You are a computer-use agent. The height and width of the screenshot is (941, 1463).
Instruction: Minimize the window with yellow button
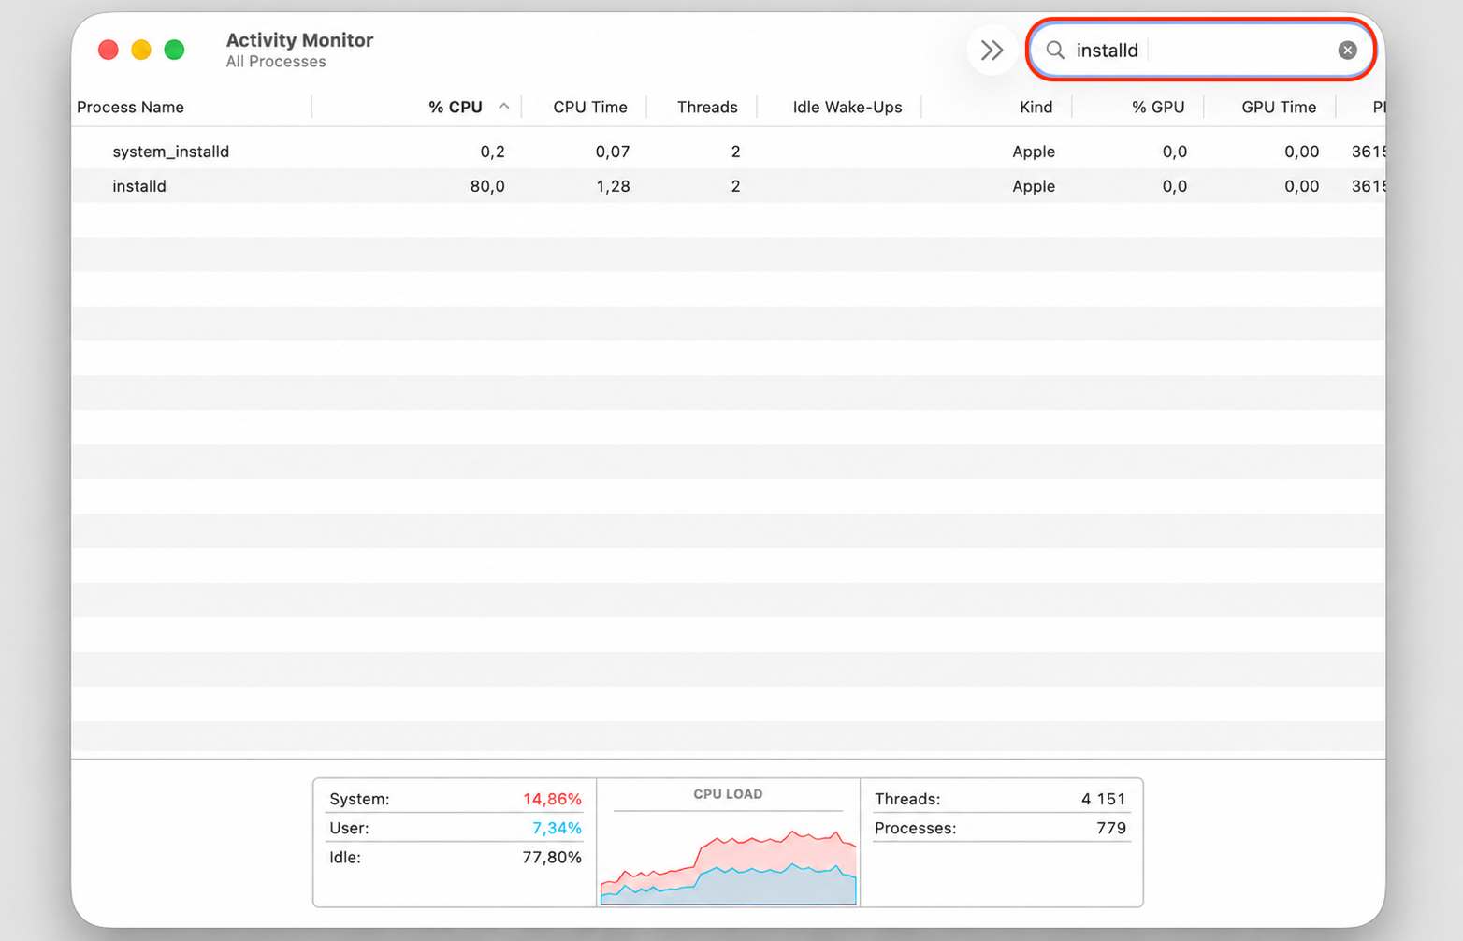tap(141, 50)
